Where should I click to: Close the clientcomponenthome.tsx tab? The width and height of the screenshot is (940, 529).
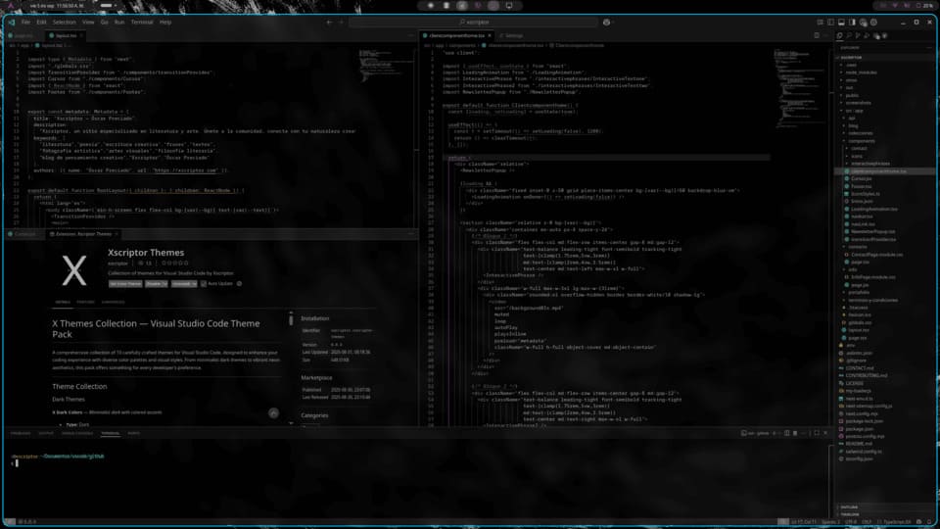click(490, 36)
